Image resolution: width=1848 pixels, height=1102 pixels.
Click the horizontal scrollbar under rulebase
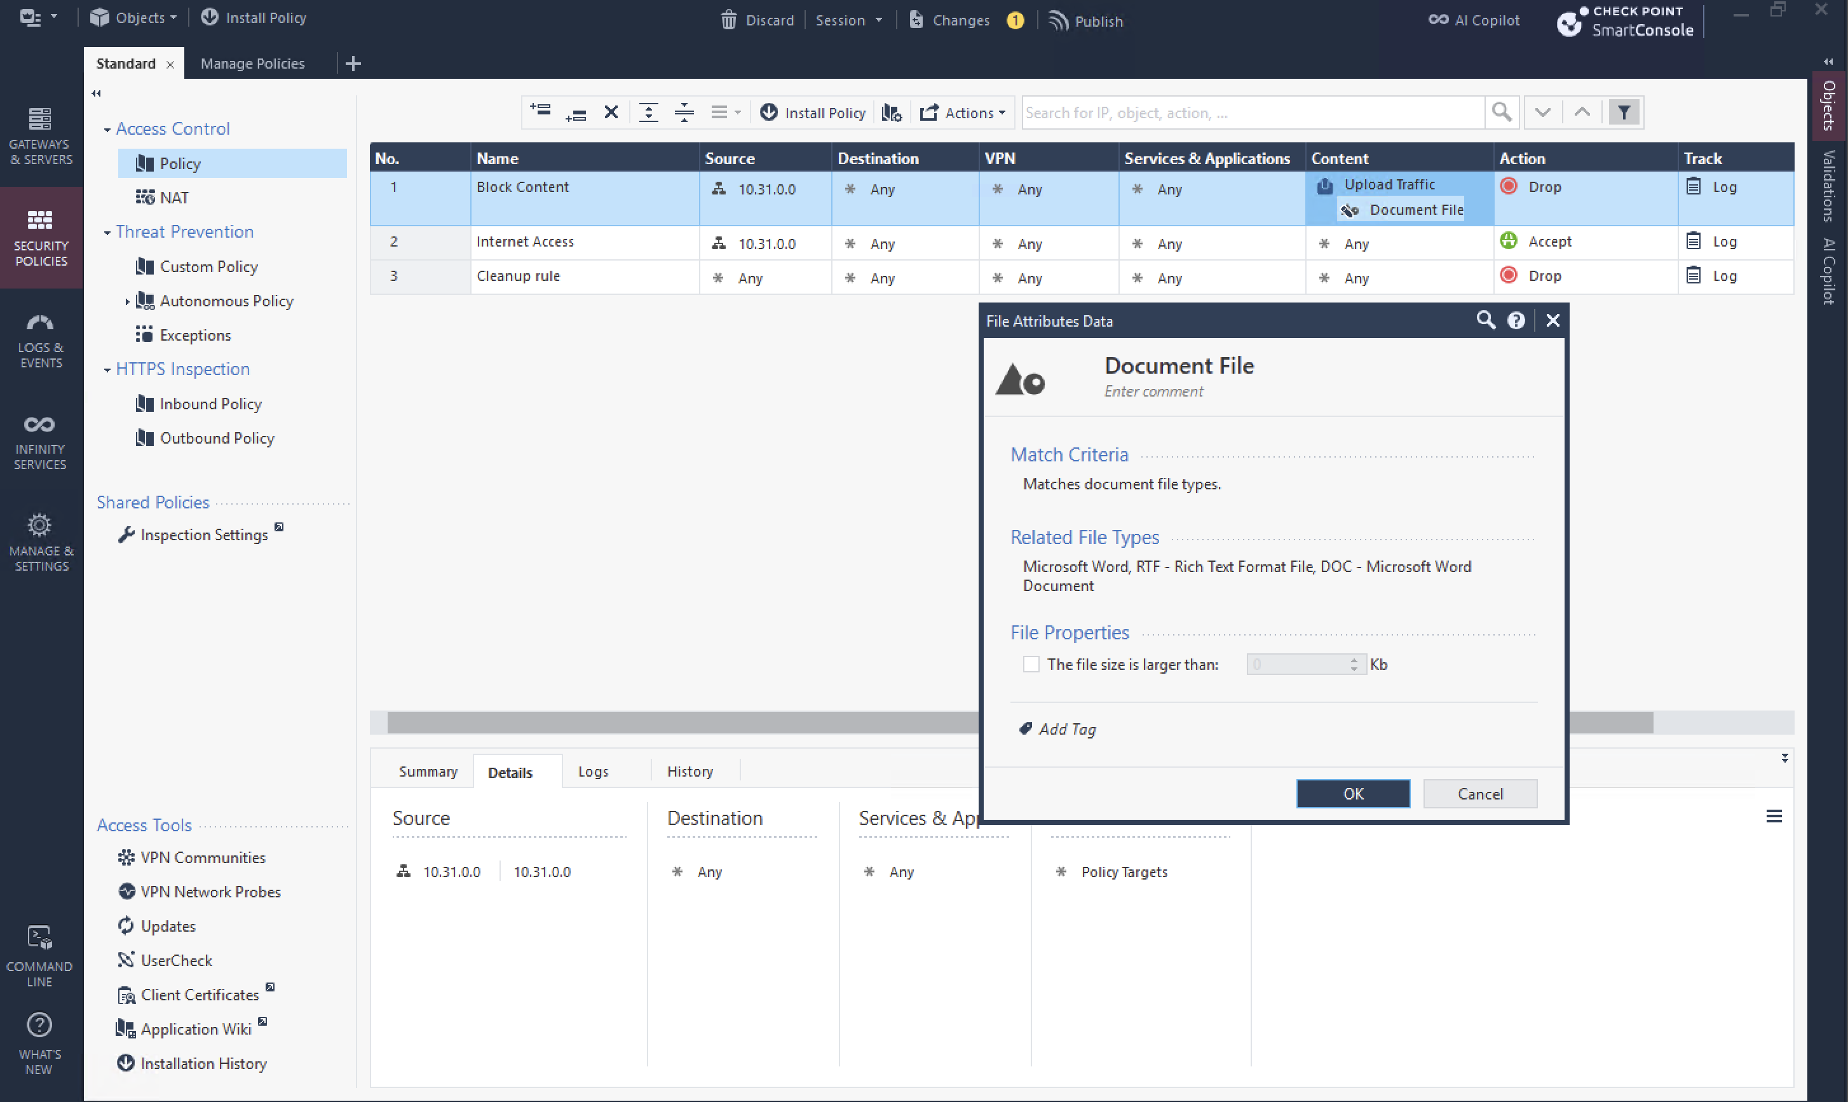coord(669,722)
